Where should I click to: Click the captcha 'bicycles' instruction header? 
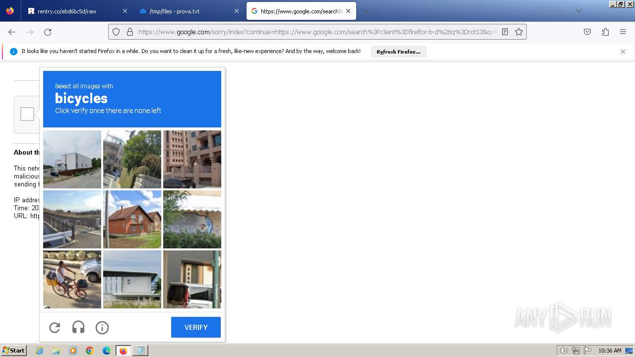[x=132, y=99]
